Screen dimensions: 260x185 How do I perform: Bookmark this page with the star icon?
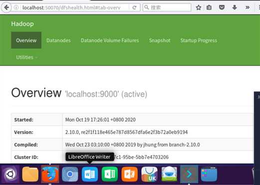[199, 7]
